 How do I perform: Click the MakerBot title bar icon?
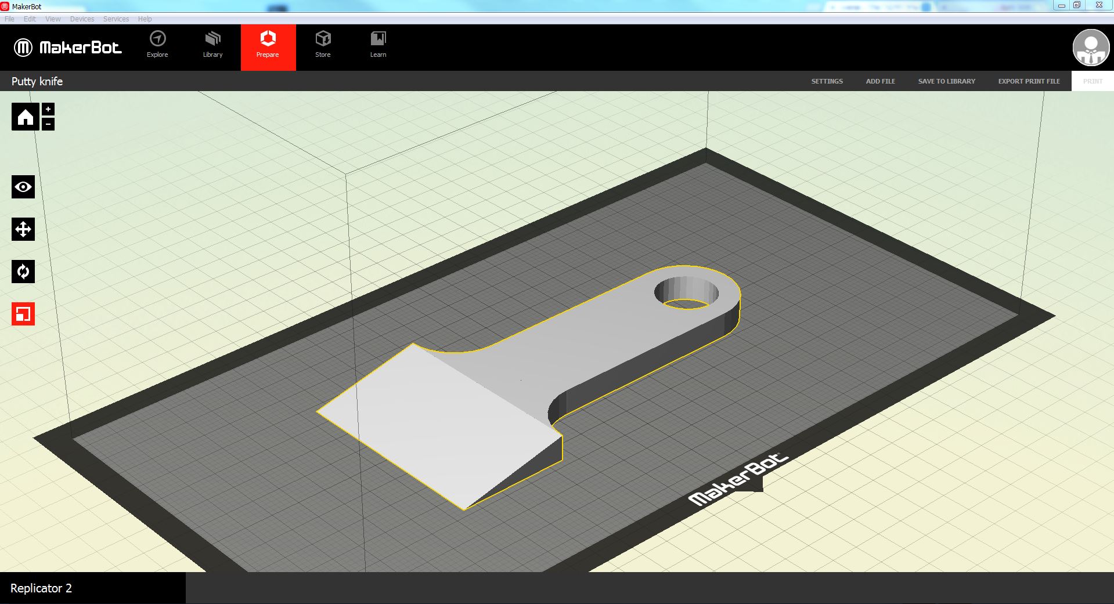pyautogui.click(x=5, y=6)
